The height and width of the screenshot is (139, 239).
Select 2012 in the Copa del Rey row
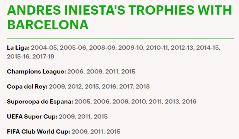pyautogui.click(x=75, y=87)
